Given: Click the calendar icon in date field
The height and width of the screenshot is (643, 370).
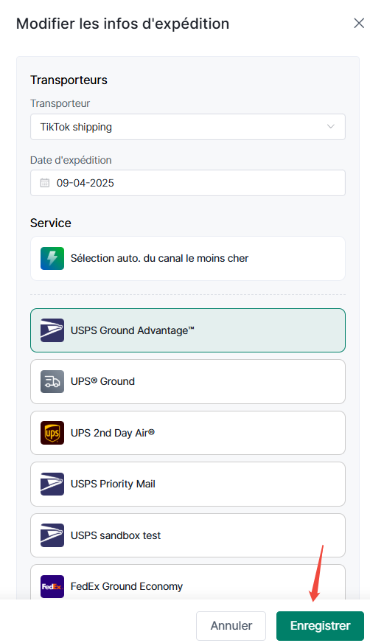Looking at the screenshot, I should click(x=45, y=183).
